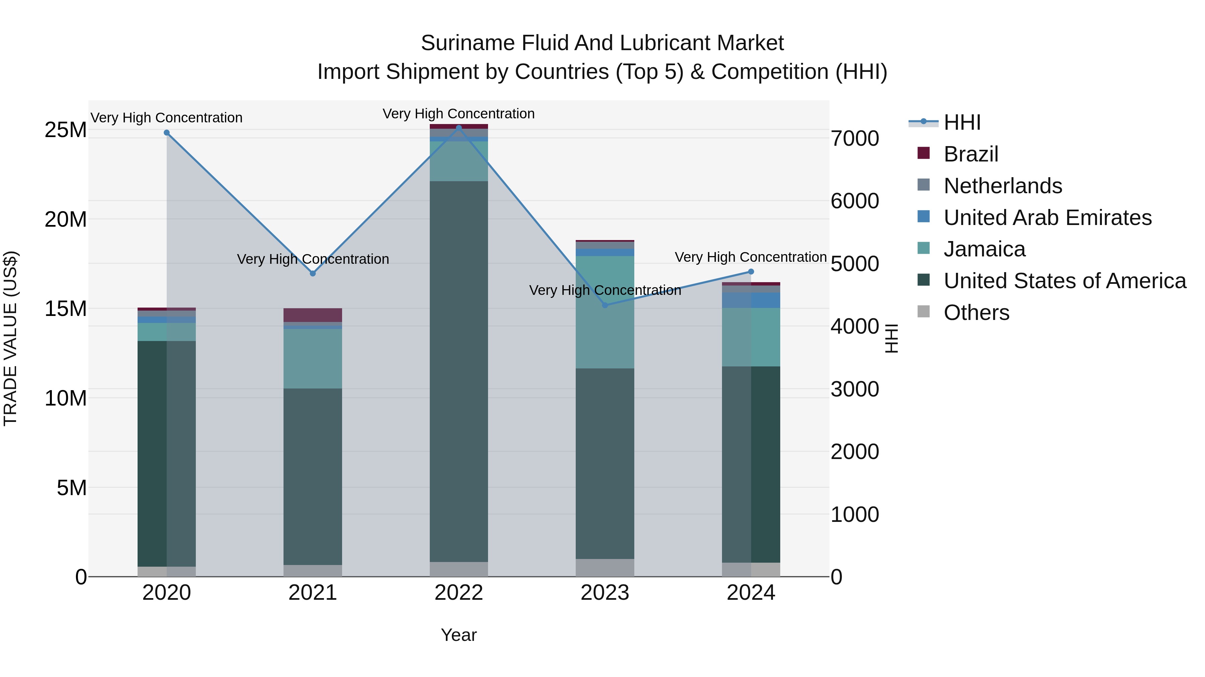Click the 2023 United States bar segment
Viewport: 1205px width, 677px height.
point(605,464)
